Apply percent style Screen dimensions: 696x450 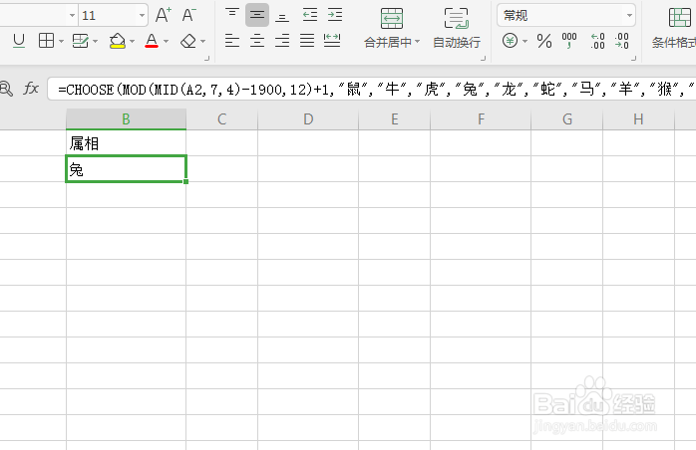coord(544,41)
